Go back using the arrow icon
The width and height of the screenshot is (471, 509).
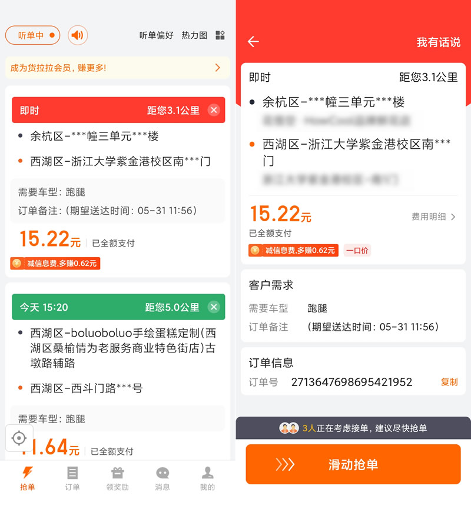pos(253,42)
